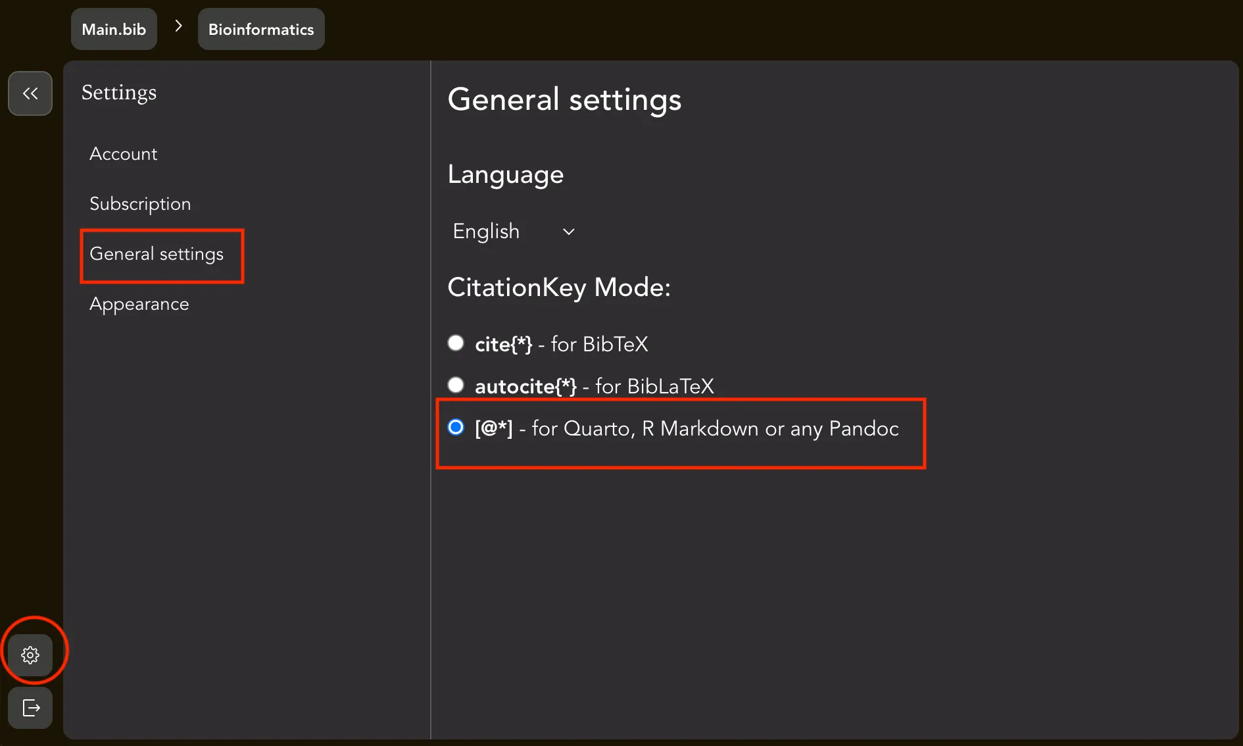Image resolution: width=1243 pixels, height=746 pixels.
Task: Open the Subscription section
Action: pyautogui.click(x=140, y=204)
